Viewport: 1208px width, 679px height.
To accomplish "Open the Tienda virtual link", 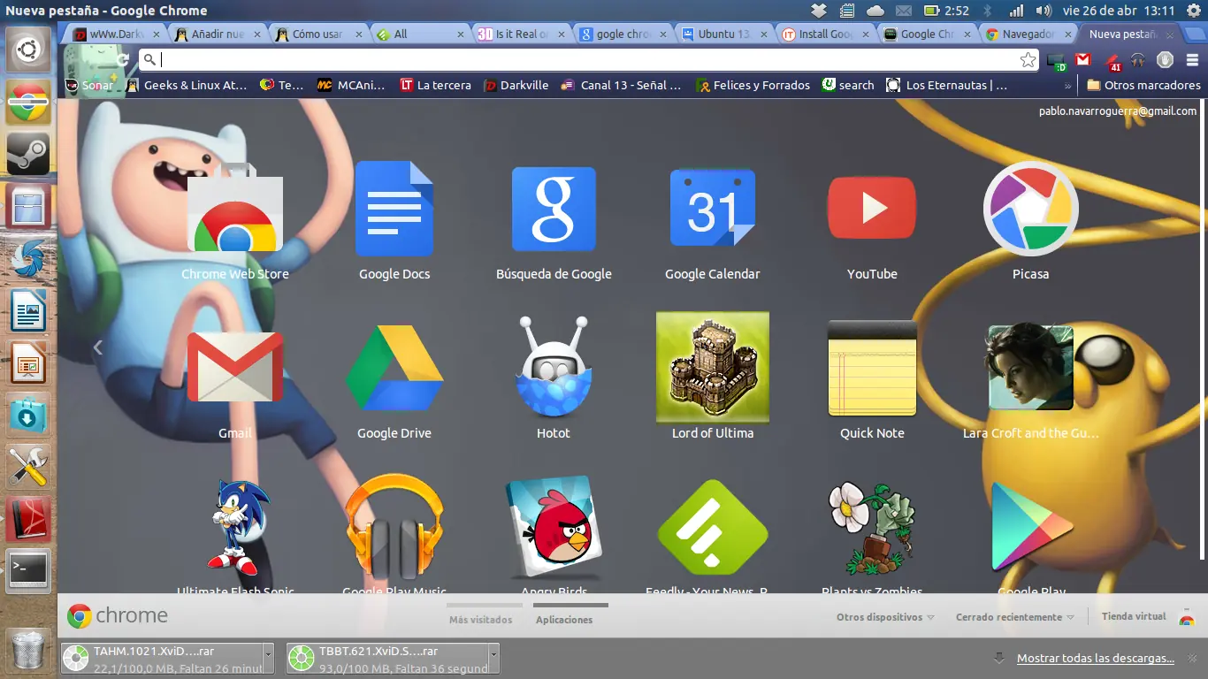I will pos(1134,616).
